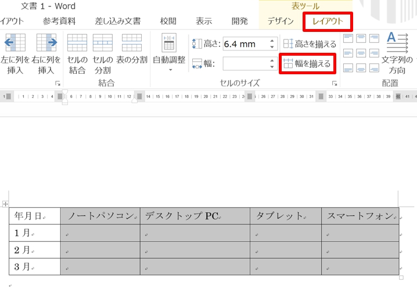Align cell text bottom center

pyautogui.click(x=361, y=68)
